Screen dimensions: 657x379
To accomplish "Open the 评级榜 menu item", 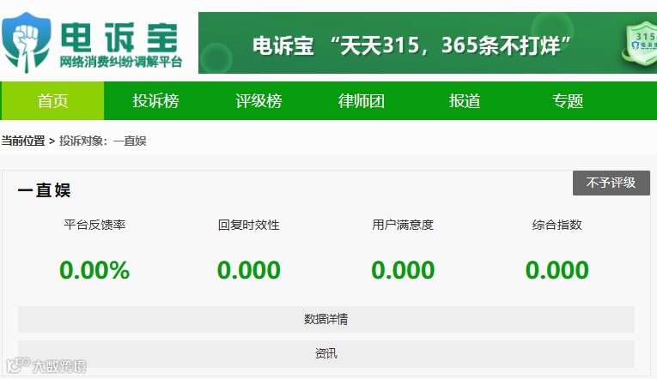I will [x=259, y=101].
